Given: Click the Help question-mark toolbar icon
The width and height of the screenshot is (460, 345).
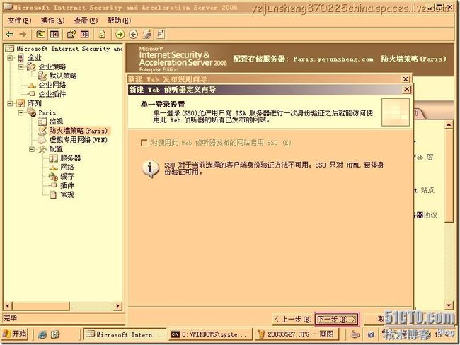Looking at the screenshot, I should (71, 35).
